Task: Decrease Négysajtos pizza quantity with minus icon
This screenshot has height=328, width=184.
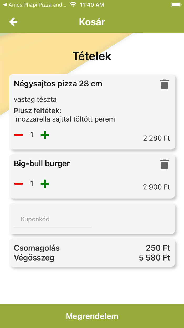Action: pyautogui.click(x=18, y=134)
